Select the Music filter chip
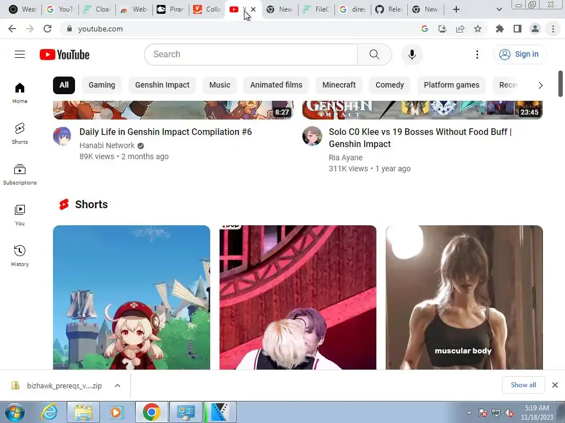The width and height of the screenshot is (565, 423). (220, 85)
